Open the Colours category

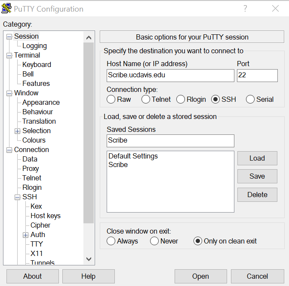34,140
